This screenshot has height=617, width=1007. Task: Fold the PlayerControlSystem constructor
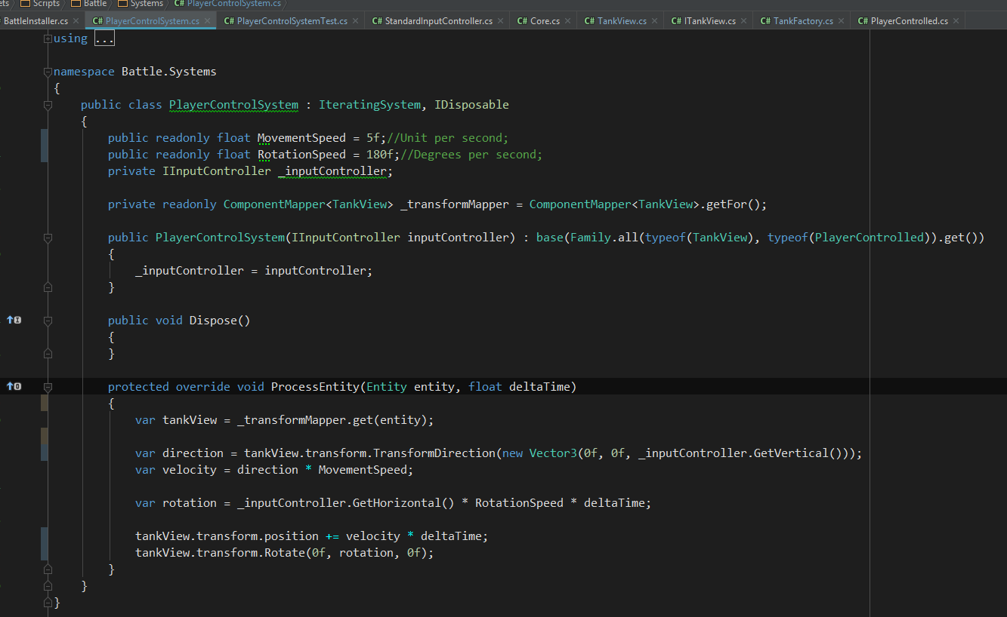click(48, 238)
